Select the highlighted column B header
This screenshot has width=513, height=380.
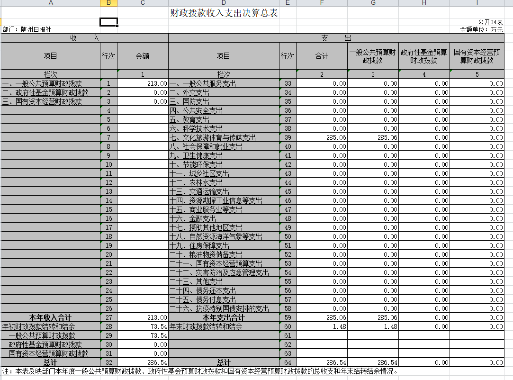pos(108,3)
